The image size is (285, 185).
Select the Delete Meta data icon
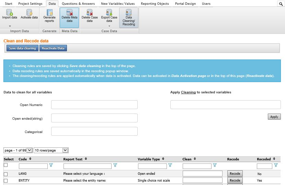[69, 13]
